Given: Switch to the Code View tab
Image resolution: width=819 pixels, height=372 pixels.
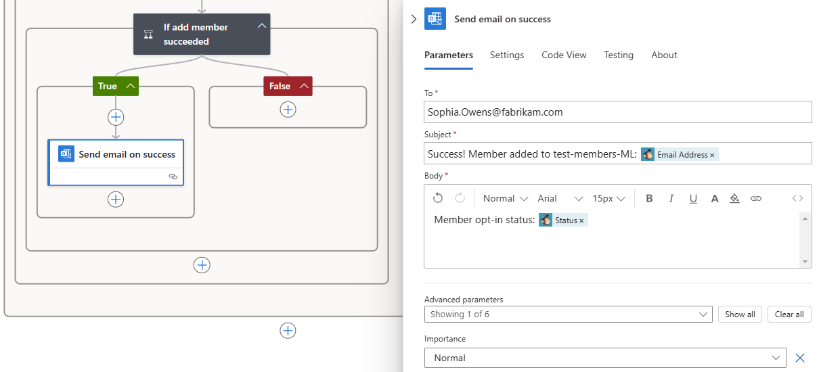Looking at the screenshot, I should tap(564, 55).
